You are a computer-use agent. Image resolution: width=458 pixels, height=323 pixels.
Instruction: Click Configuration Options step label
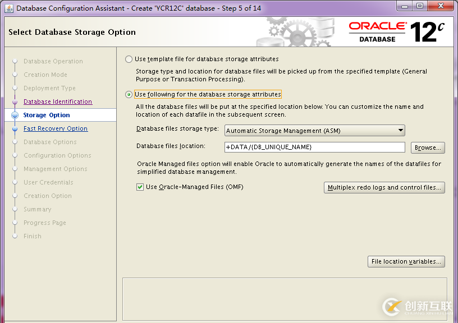(57, 155)
